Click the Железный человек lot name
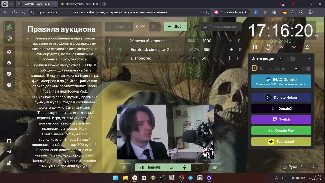 [148, 41]
